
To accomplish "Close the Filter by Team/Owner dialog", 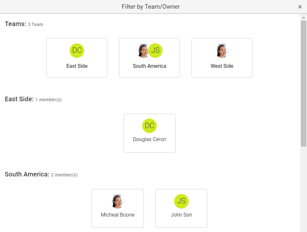I will click(300, 7).
